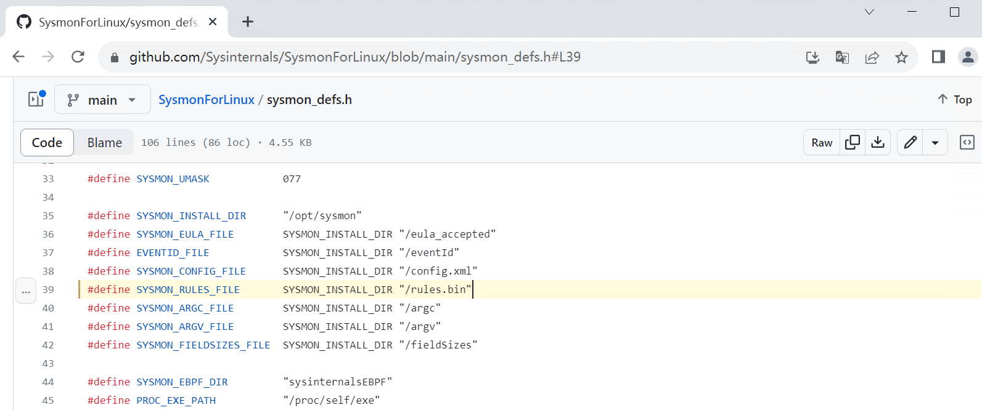Click the PROC_EXE_PATH symbol

click(176, 401)
